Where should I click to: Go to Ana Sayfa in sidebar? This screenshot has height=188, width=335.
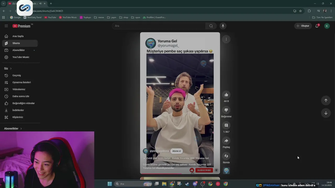pos(20,36)
